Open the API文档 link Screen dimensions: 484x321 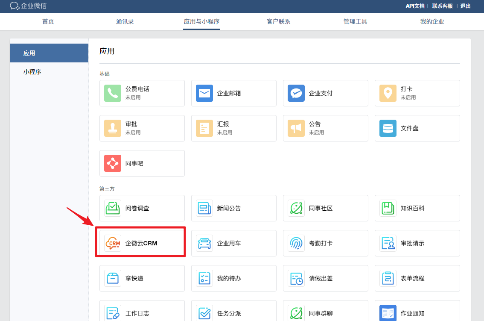tap(415, 6)
